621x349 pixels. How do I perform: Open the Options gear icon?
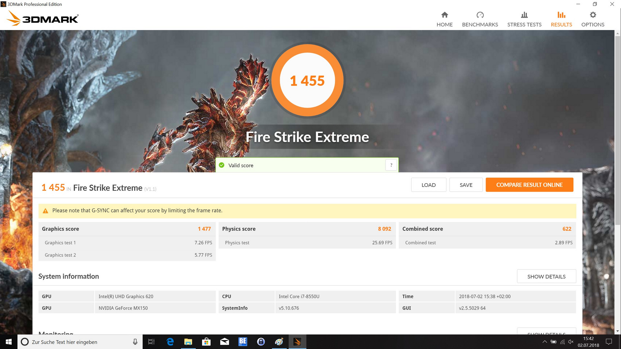pyautogui.click(x=593, y=15)
